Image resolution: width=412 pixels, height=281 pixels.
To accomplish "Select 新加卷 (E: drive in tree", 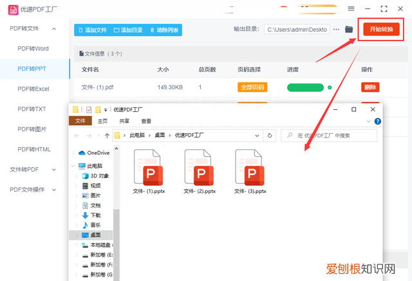I will click(97, 255).
